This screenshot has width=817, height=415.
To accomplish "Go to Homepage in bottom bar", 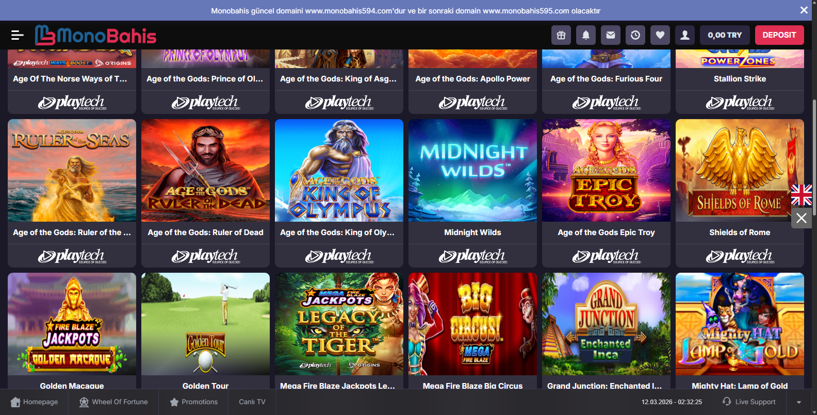I will coord(34,402).
